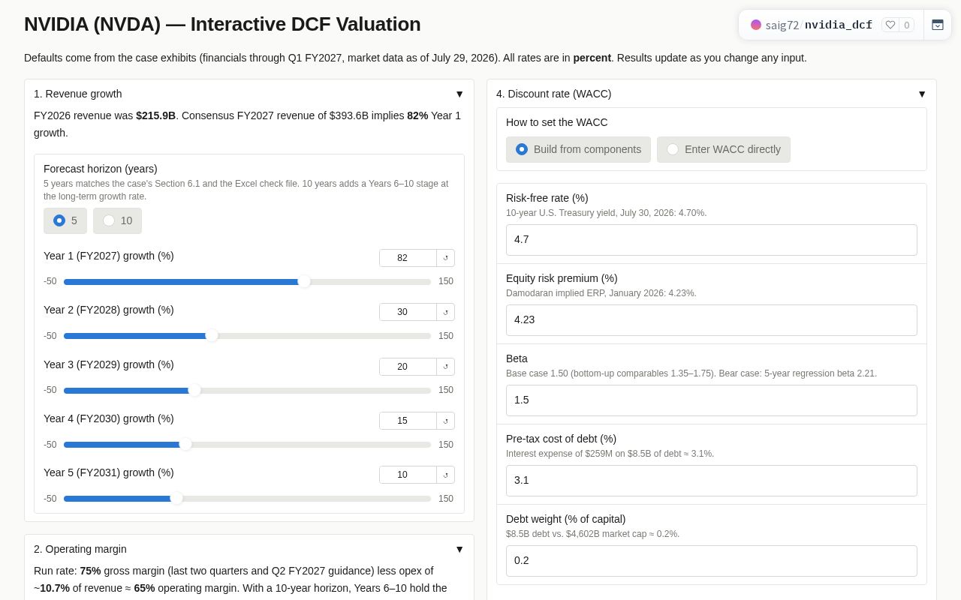The height and width of the screenshot is (600, 961).
Task: Click the Damodaran implied ERP description text
Action: (x=601, y=293)
